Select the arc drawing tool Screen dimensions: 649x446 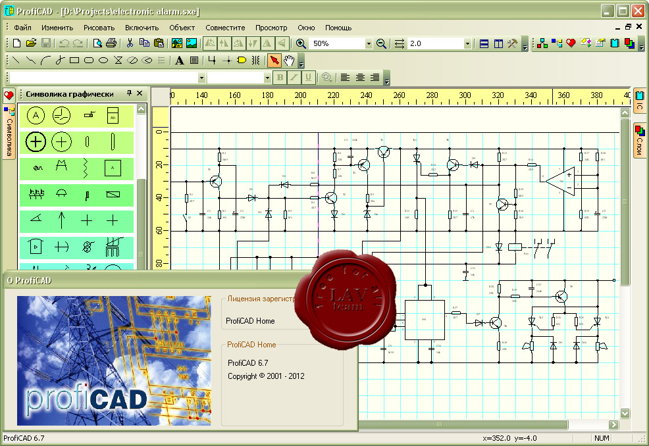[x=45, y=61]
